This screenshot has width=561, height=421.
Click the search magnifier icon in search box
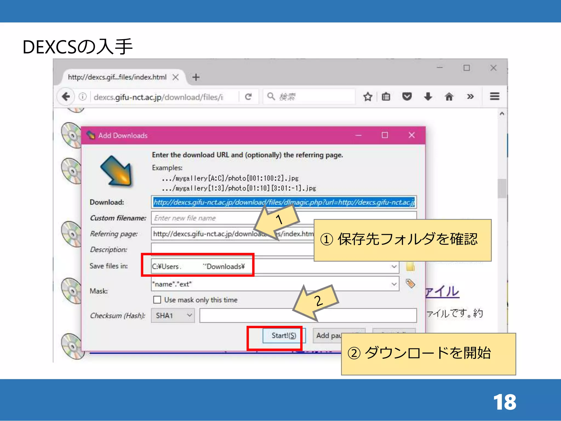point(271,96)
